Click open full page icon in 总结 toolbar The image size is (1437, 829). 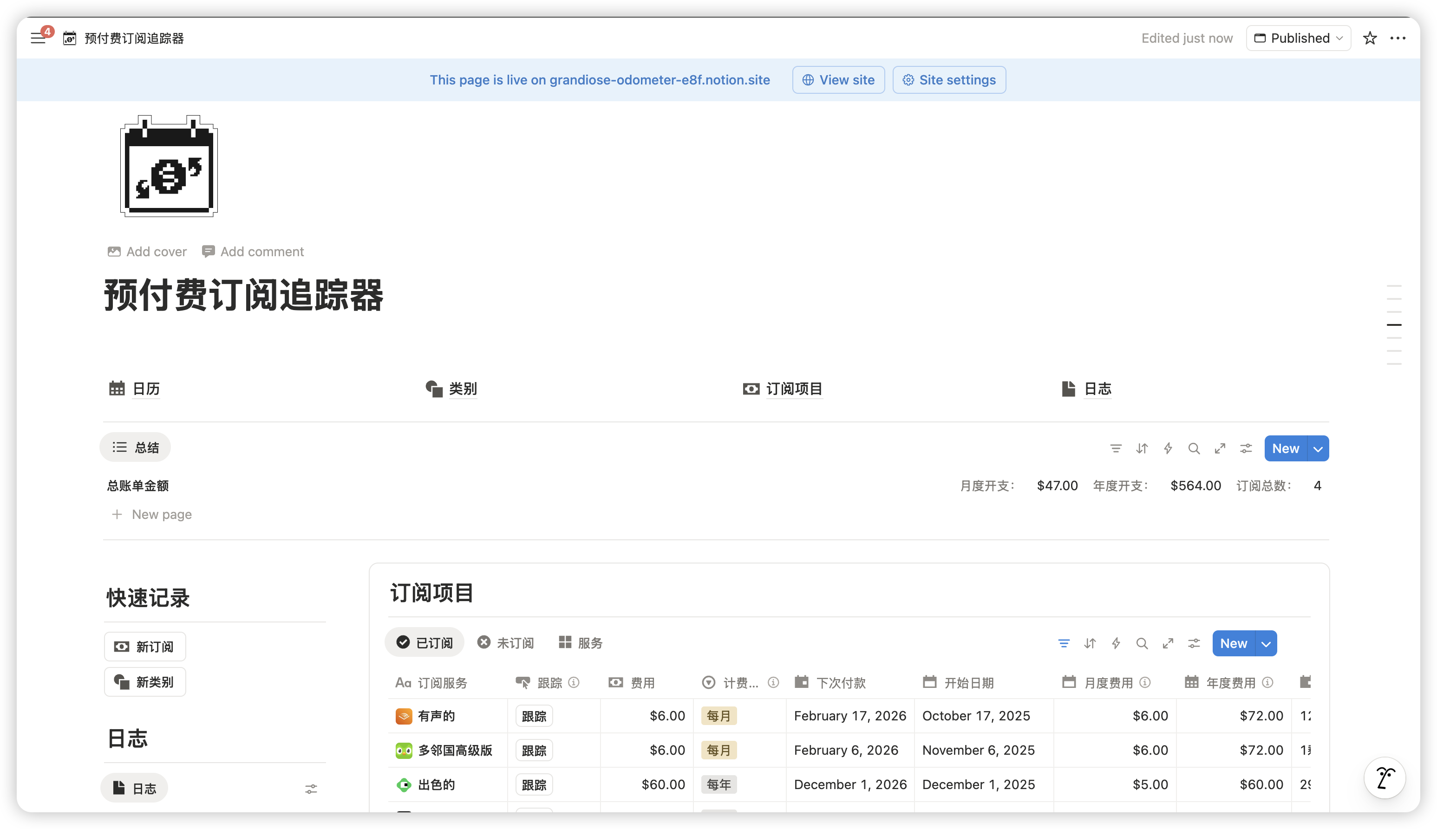(x=1220, y=449)
